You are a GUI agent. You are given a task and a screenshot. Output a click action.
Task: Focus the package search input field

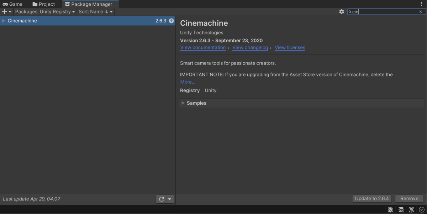click(x=386, y=12)
